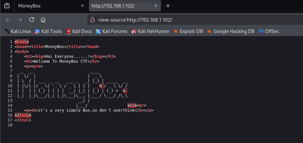The width and height of the screenshot is (303, 143).
Task: Open the Kali Linux bookmark
Action: (18, 31)
